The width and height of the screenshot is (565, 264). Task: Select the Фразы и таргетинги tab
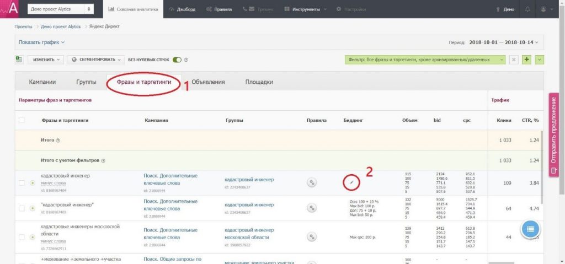point(143,82)
